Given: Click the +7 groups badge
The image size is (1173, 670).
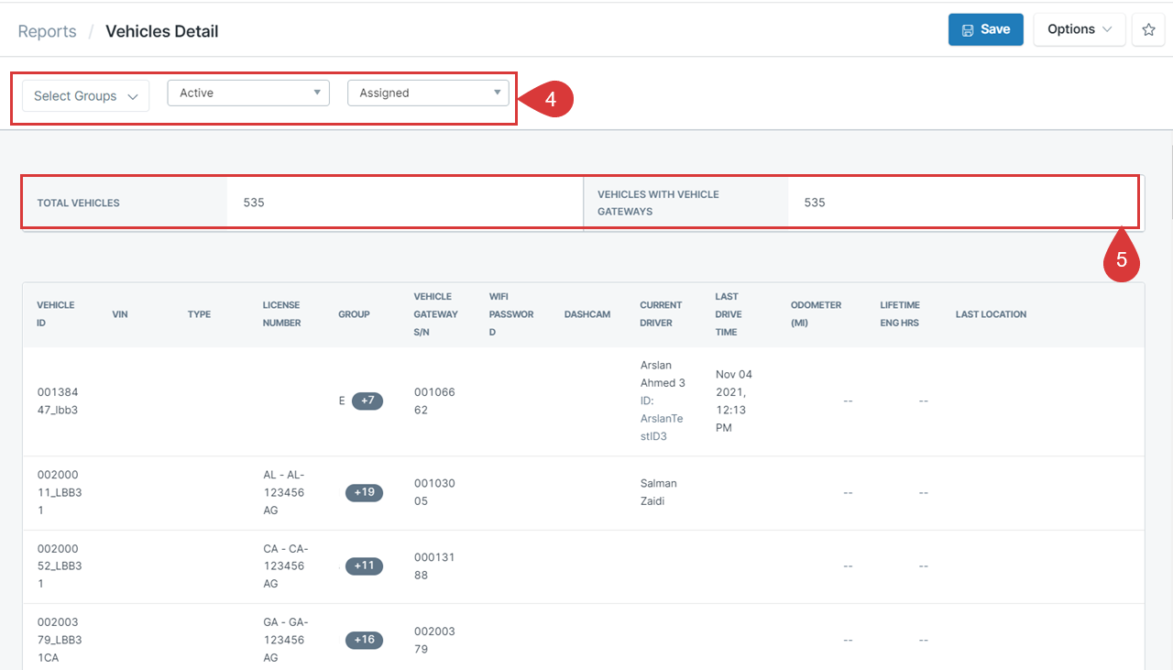Looking at the screenshot, I should 367,401.
